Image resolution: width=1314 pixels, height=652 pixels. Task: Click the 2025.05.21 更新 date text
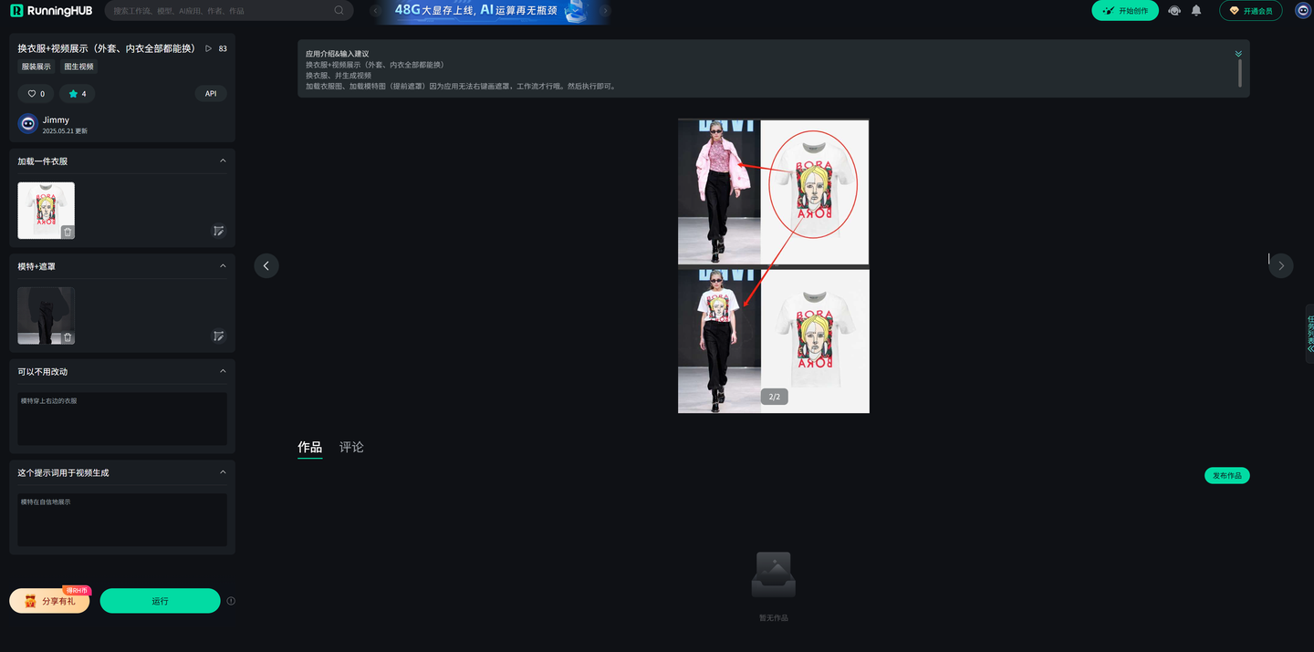[65, 131]
